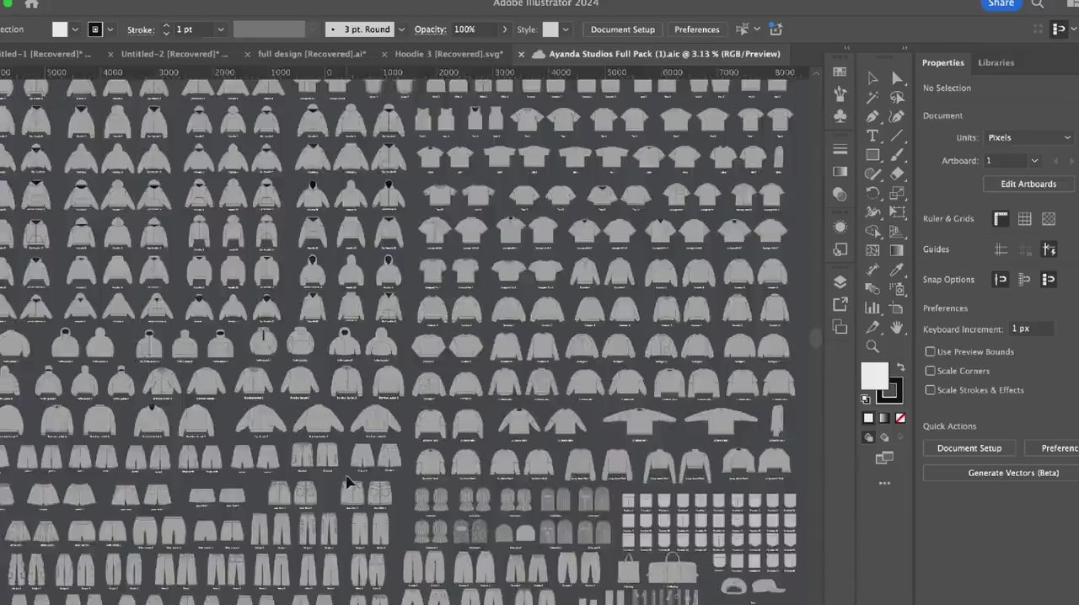Click the white fill color swatch

click(874, 377)
